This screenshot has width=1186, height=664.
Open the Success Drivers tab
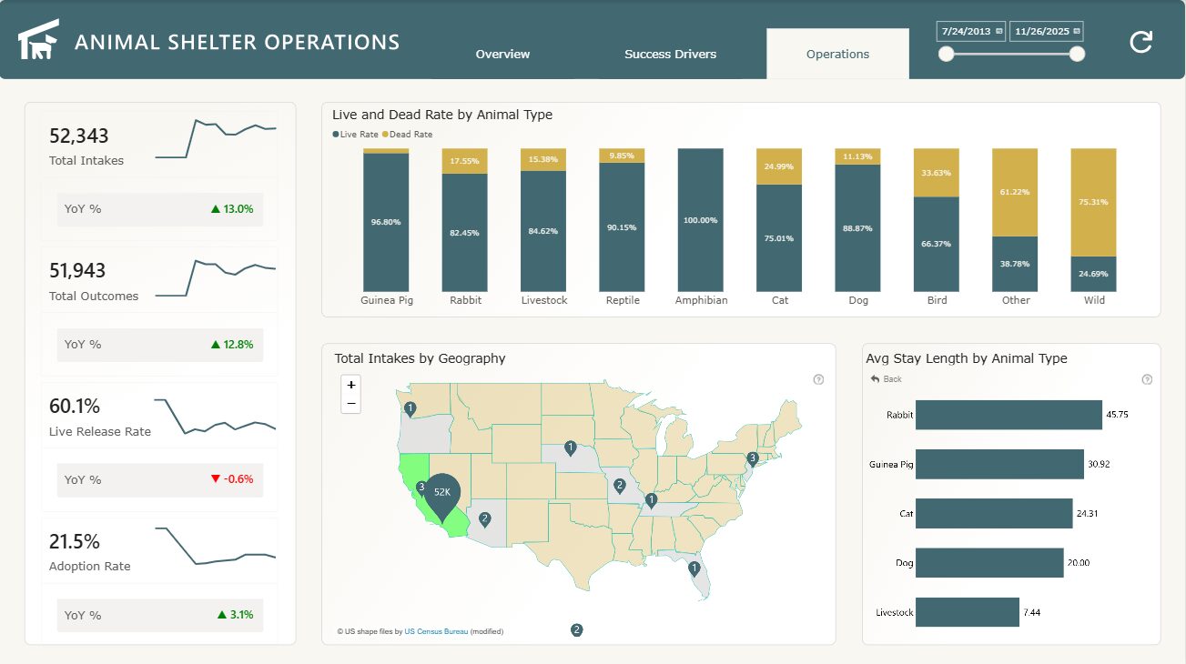point(670,55)
